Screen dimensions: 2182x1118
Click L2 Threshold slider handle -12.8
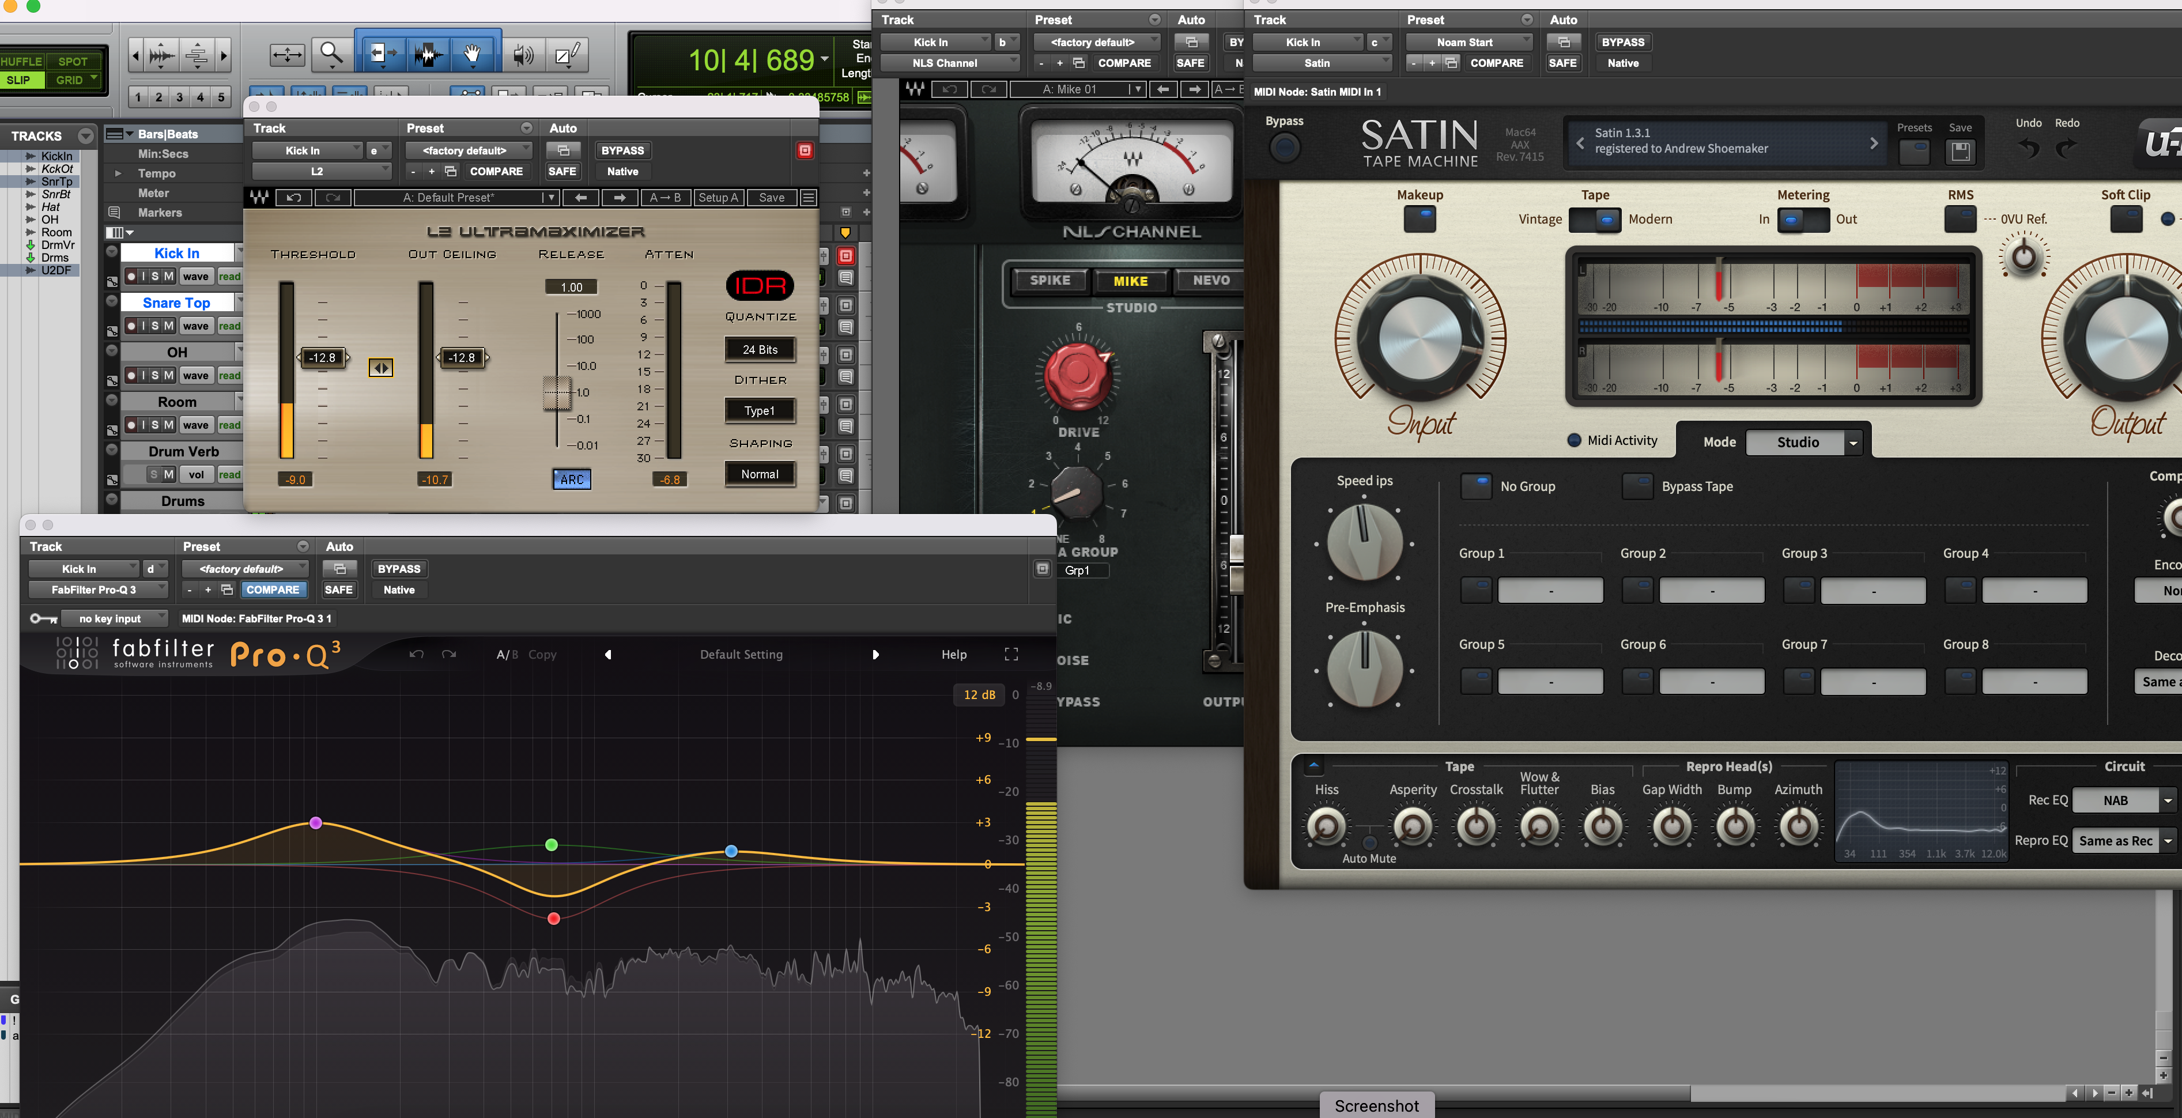pyautogui.click(x=323, y=357)
